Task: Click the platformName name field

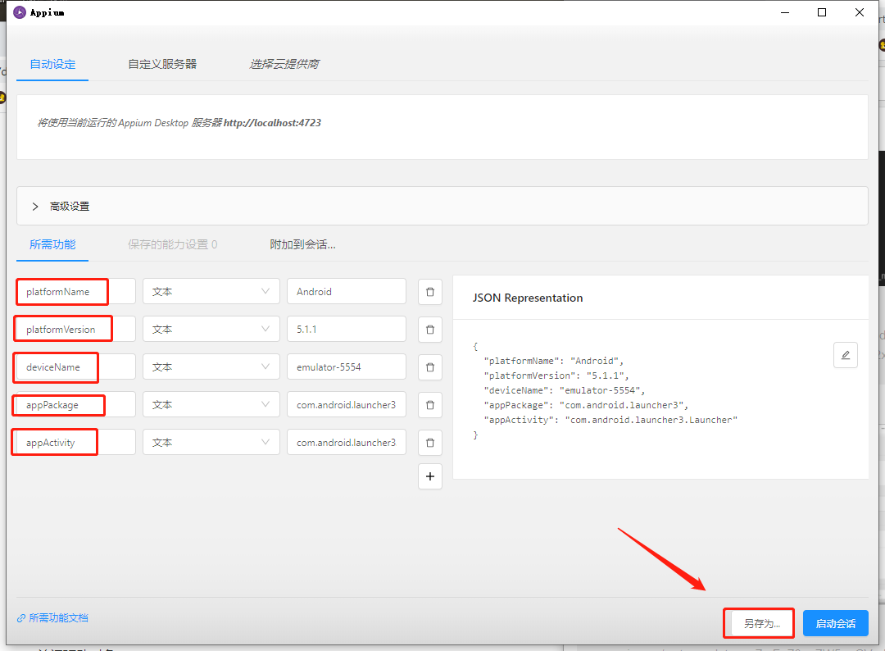Action: tap(75, 291)
